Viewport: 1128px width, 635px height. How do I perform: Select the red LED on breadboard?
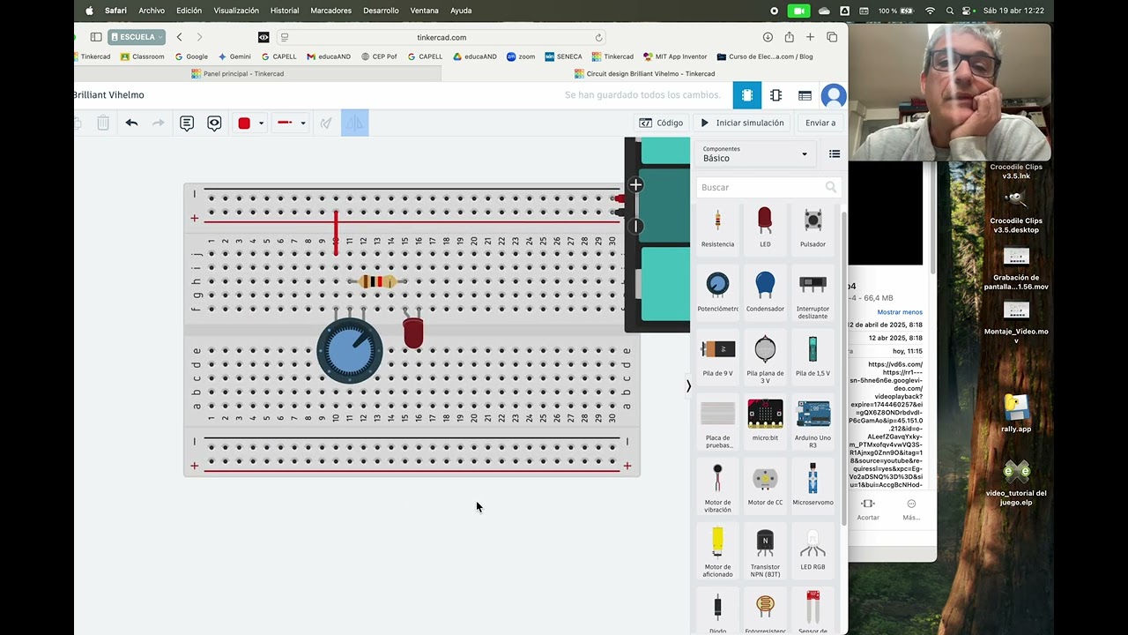click(412, 333)
